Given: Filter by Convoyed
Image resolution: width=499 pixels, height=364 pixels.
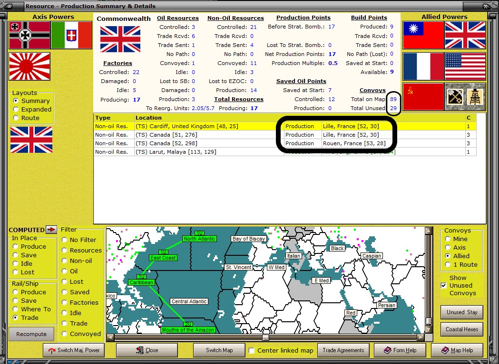Looking at the screenshot, I should tap(81, 334).
